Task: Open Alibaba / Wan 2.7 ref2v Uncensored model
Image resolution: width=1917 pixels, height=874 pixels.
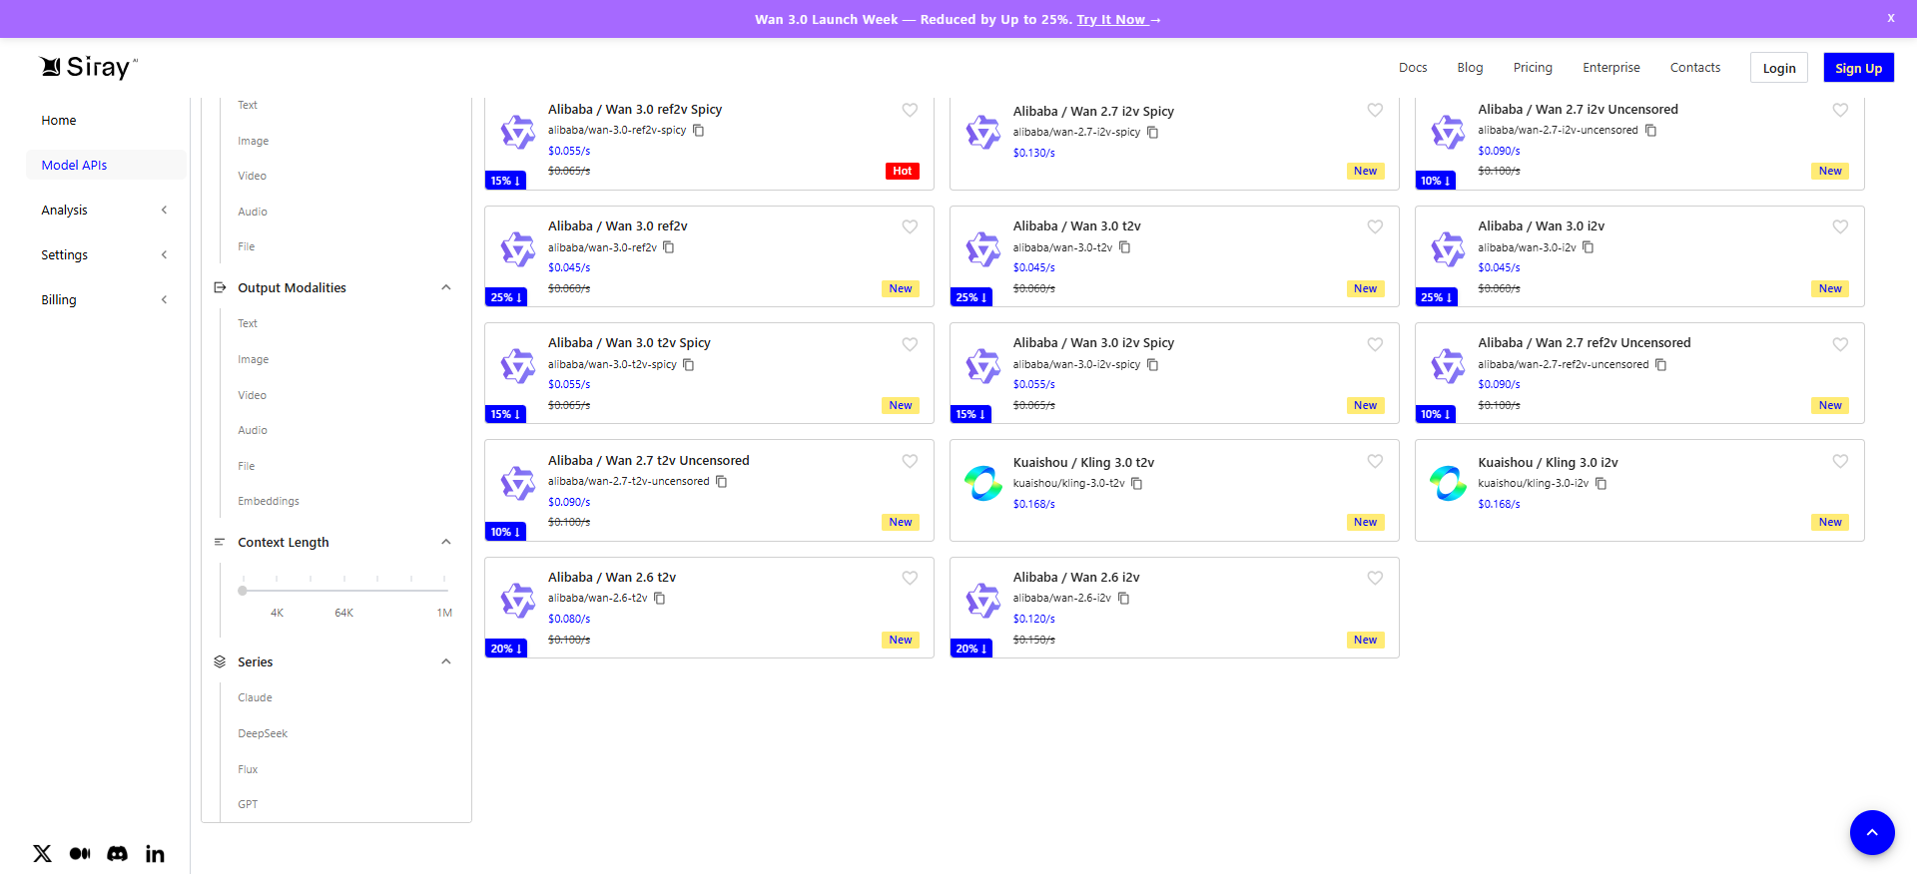Action: 1584,342
